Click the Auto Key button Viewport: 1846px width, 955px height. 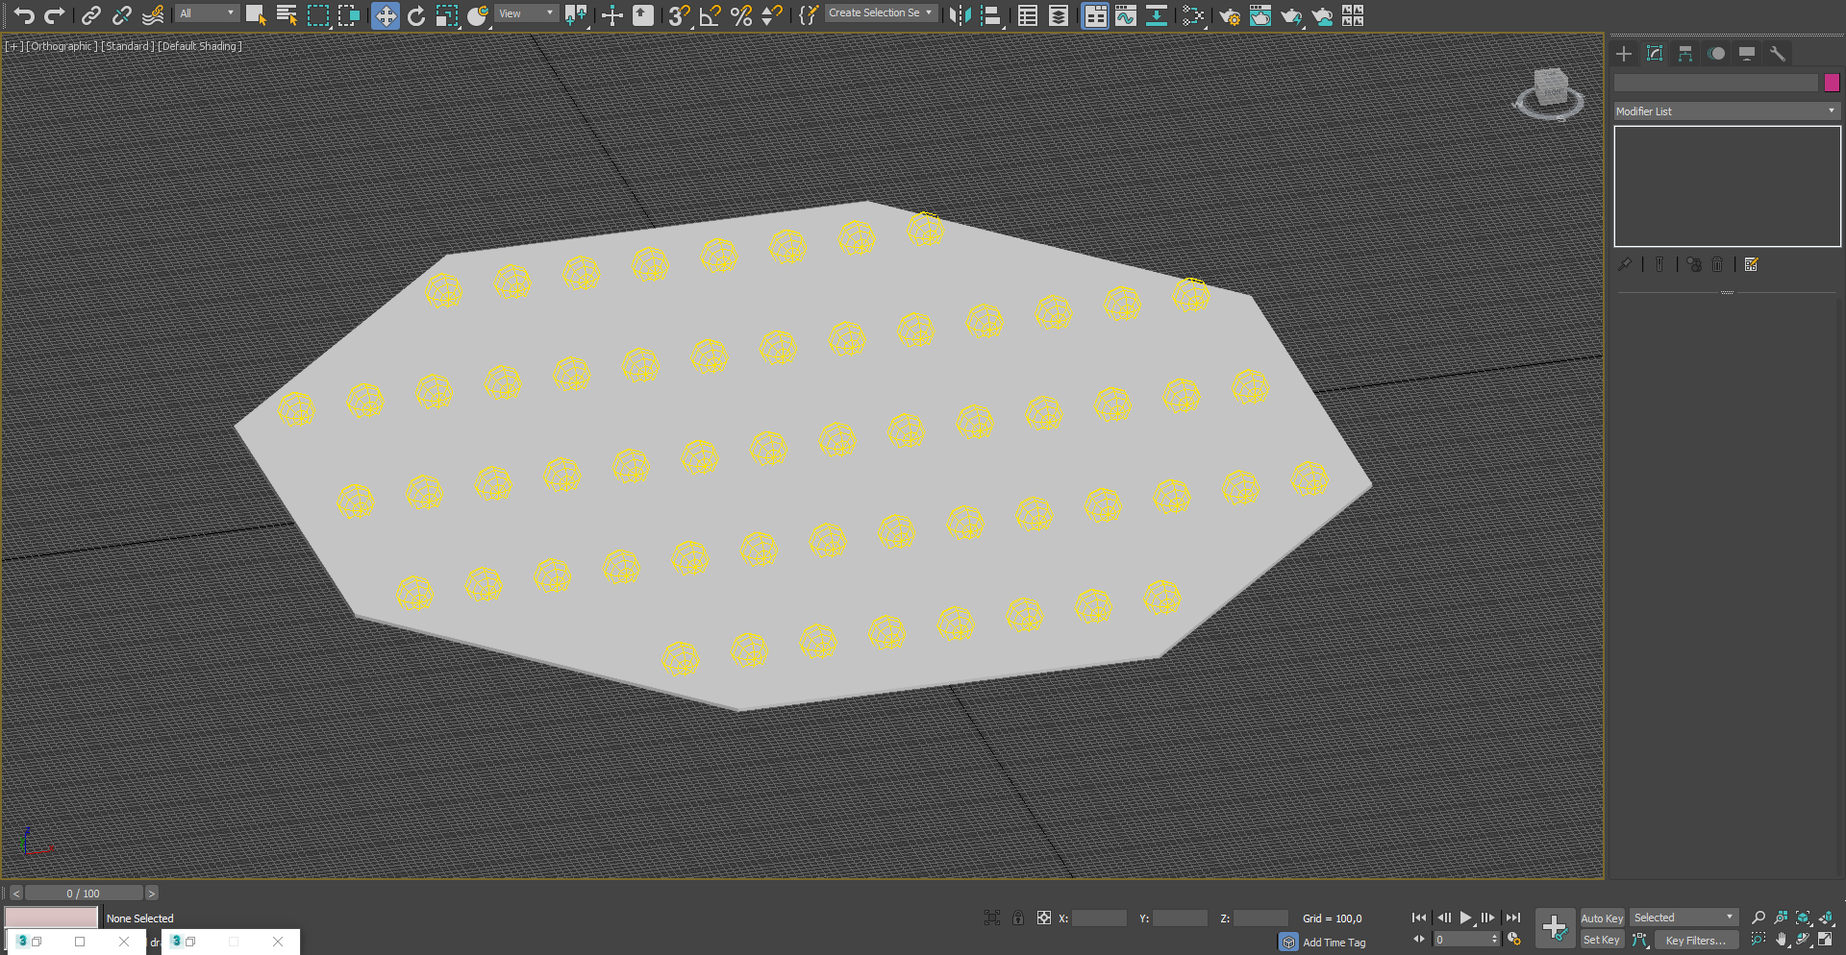[1601, 918]
